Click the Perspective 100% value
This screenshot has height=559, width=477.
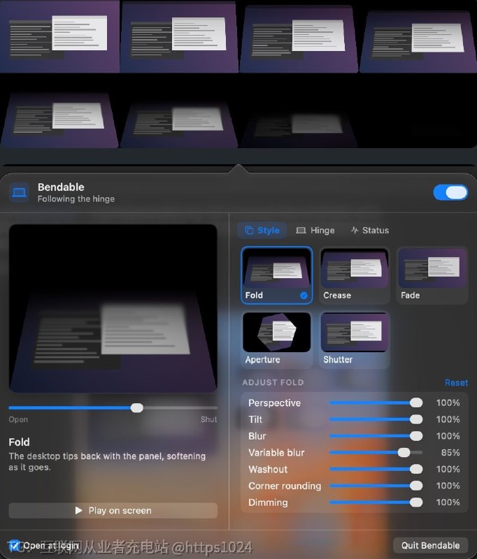[x=448, y=403]
